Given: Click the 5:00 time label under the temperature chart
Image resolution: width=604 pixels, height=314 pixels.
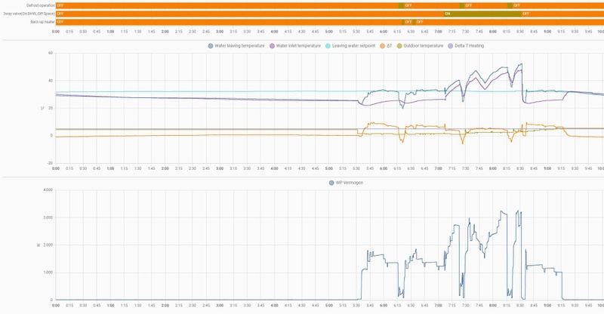Looking at the screenshot, I should [328, 168].
